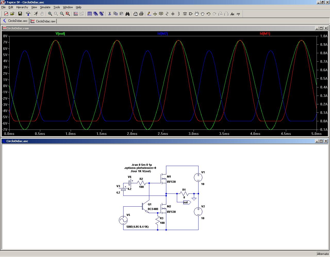Open the Hierarchy menu
This screenshot has width=330, height=257.
(22, 7)
